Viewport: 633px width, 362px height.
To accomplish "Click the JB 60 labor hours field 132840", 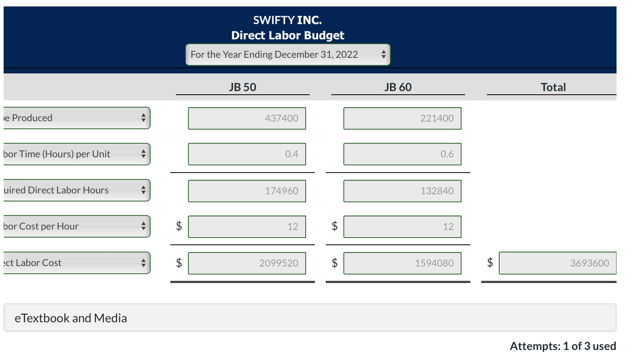I will coord(402,191).
